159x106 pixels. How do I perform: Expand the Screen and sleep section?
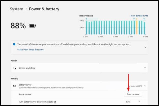[145, 68]
